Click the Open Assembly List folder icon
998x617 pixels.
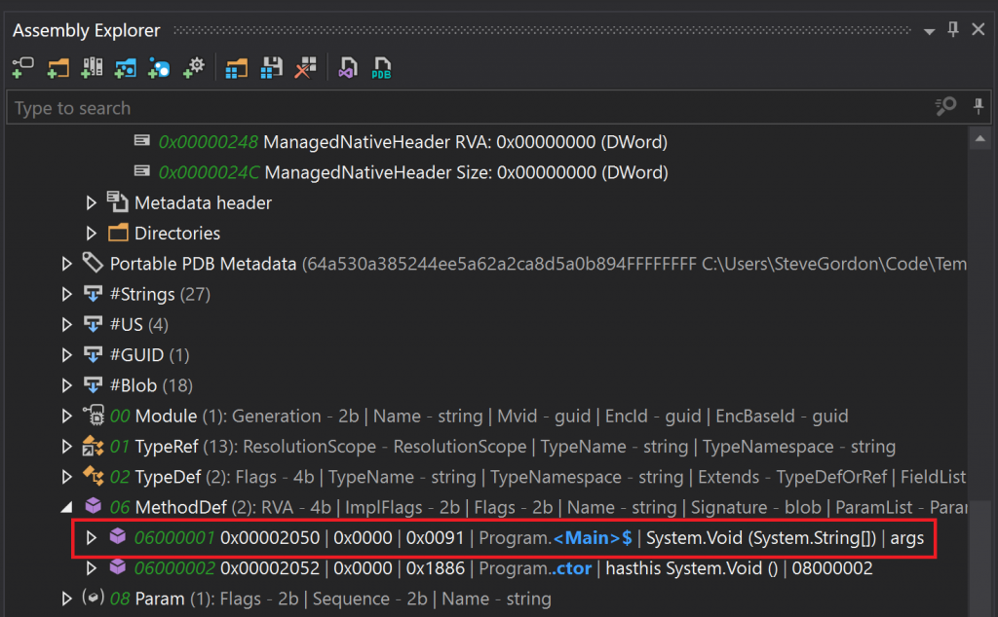(x=236, y=67)
